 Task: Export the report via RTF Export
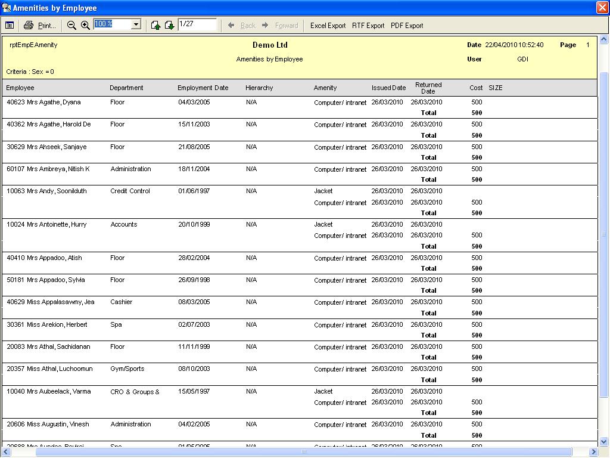(368, 26)
